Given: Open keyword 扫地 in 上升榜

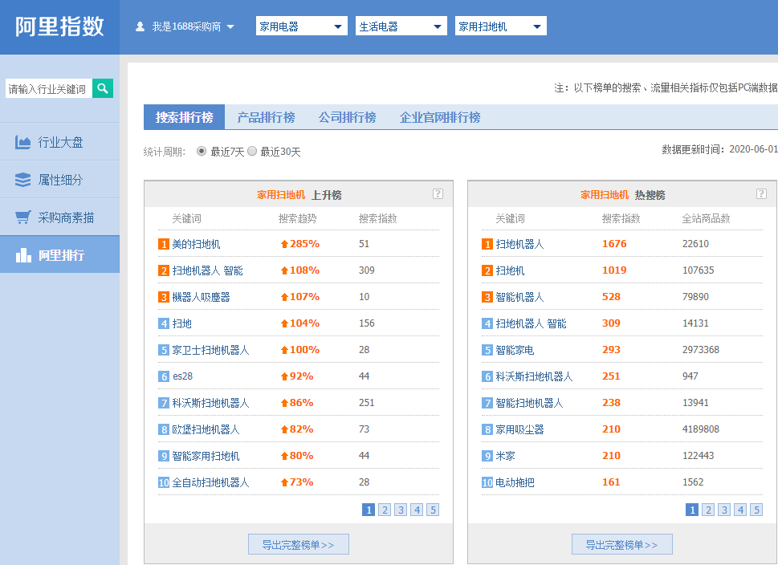Looking at the screenshot, I should pyautogui.click(x=181, y=323).
